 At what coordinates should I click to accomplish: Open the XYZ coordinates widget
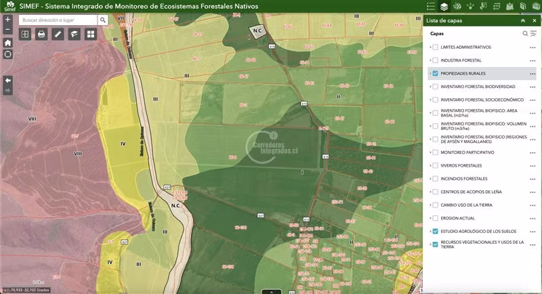(x=497, y=6)
